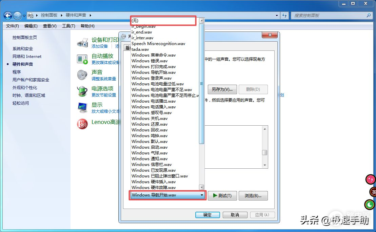Click the 调整系统音量 link
The width and height of the screenshot is (376, 232).
point(104,79)
